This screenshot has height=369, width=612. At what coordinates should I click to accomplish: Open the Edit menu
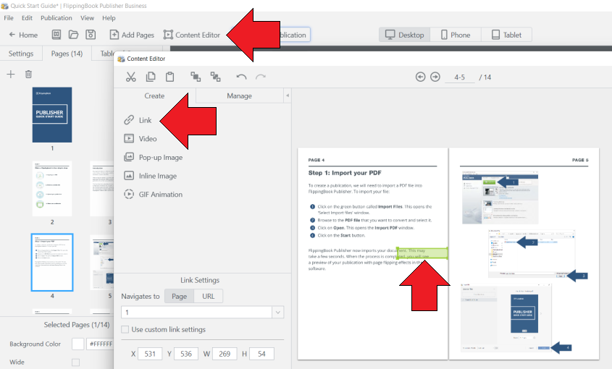click(x=27, y=18)
